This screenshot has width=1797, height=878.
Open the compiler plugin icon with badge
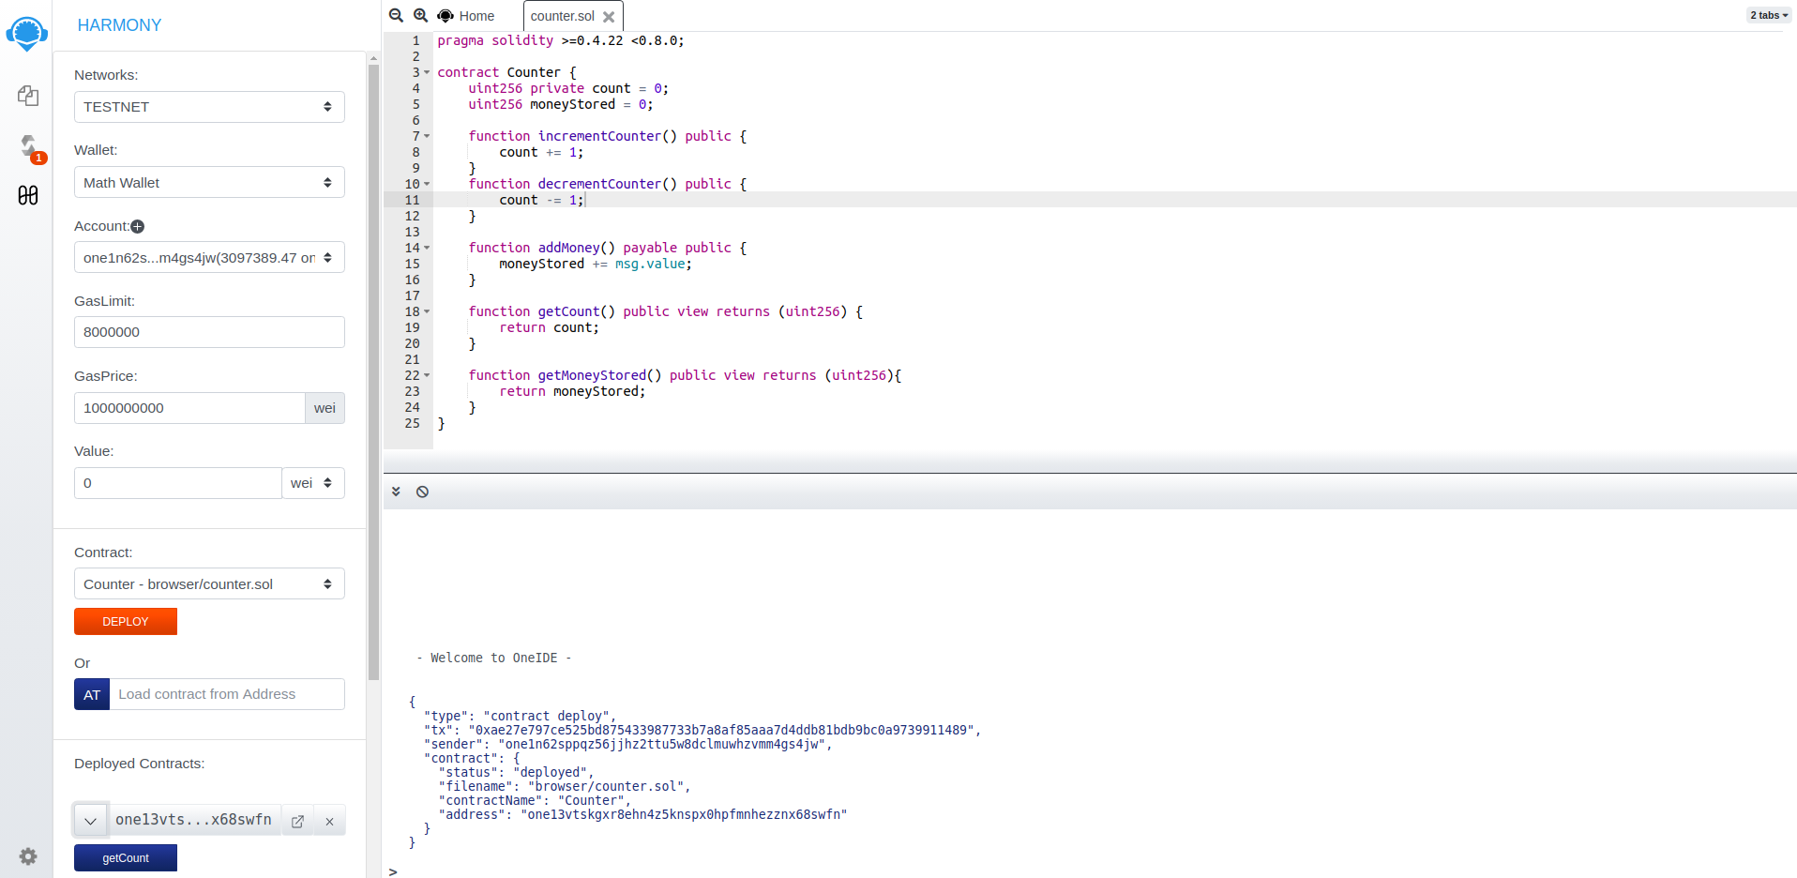29,146
